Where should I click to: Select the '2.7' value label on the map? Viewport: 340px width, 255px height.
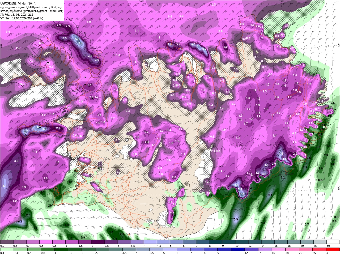point(58,128)
